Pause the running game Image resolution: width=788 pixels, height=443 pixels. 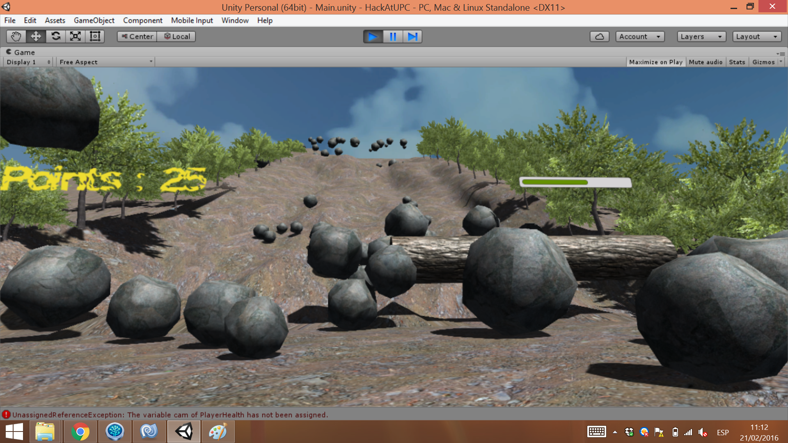point(393,37)
